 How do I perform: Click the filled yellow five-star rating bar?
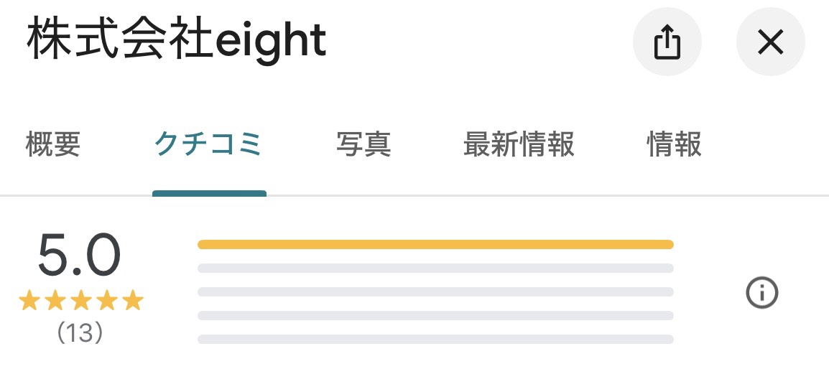pyautogui.click(x=435, y=245)
